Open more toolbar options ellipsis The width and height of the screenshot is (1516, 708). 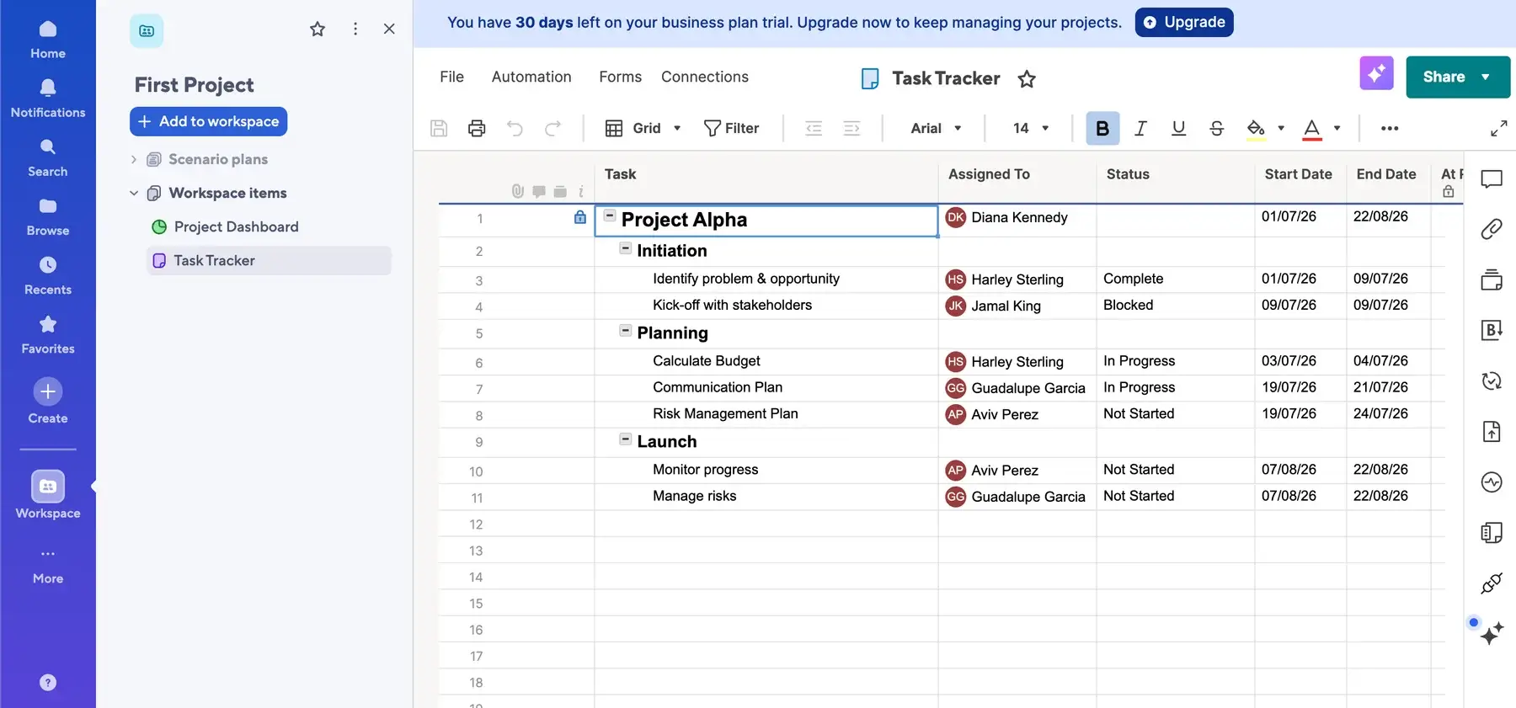coord(1390,128)
